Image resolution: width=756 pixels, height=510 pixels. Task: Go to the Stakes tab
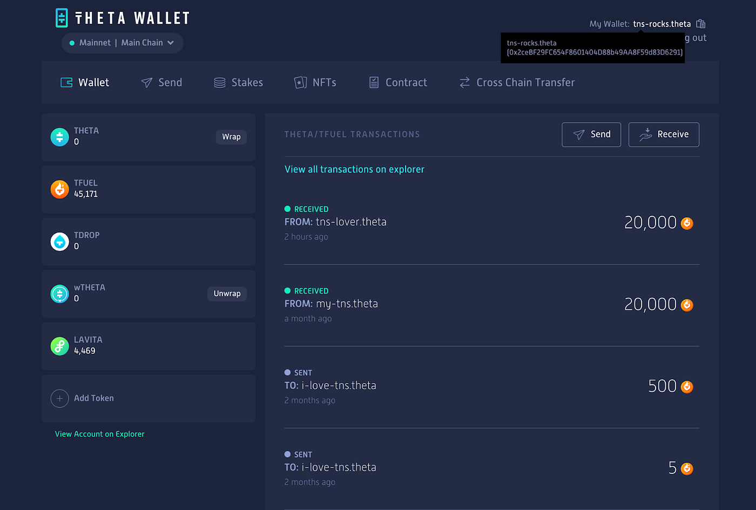[238, 83]
